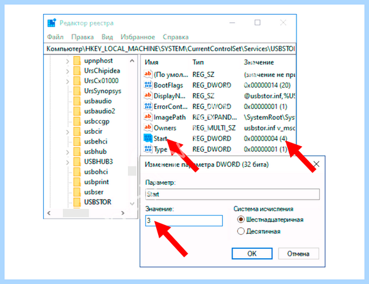Expand the usbhub tree node
Screen dimensions: 369x284
point(68,152)
